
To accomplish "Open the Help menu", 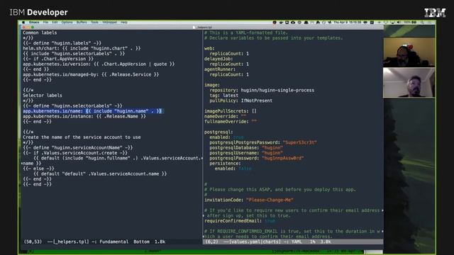I will pyautogui.click(x=124, y=22).
